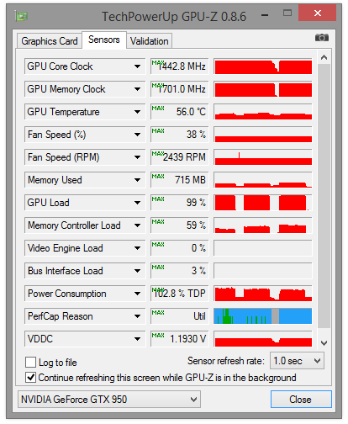This screenshot has width=348, height=424.
Task: Enable the Log to file checkbox
Action: pyautogui.click(x=30, y=363)
